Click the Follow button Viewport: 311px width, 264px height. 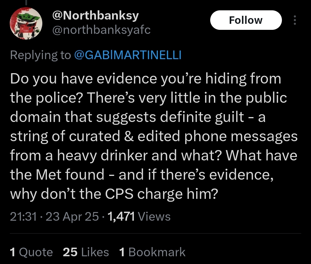tap(246, 20)
